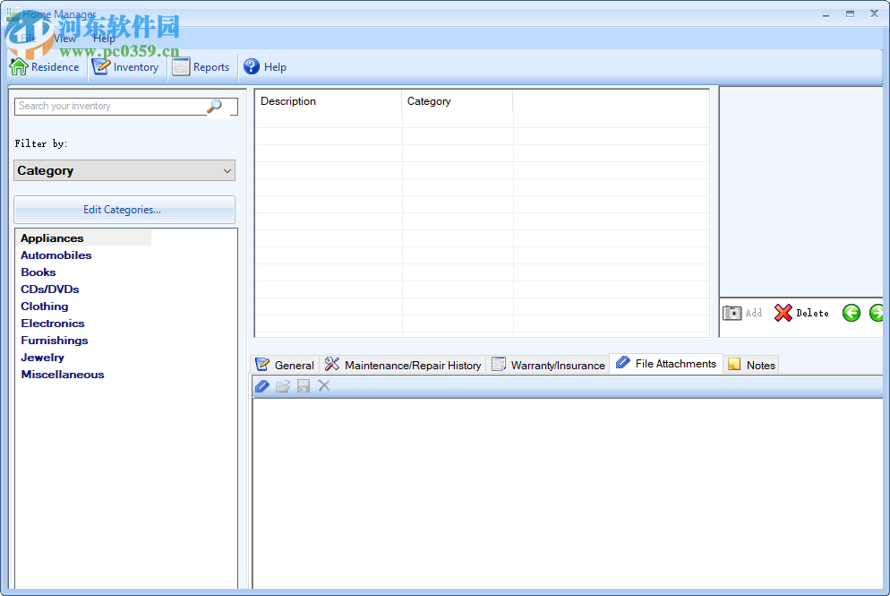
Task: Select the Electronics category
Action: click(52, 323)
